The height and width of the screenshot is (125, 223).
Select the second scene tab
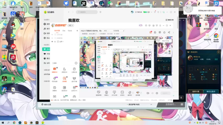click(x=64, y=31)
